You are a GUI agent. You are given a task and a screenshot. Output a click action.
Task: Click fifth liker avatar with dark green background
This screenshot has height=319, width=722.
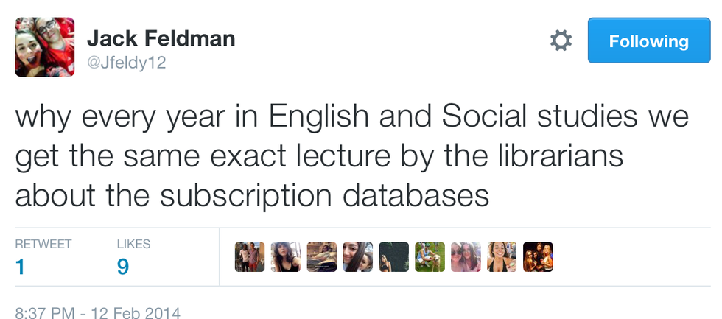click(x=394, y=257)
